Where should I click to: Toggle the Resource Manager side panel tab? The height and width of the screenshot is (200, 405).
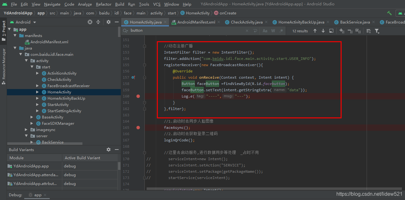tap(3, 66)
